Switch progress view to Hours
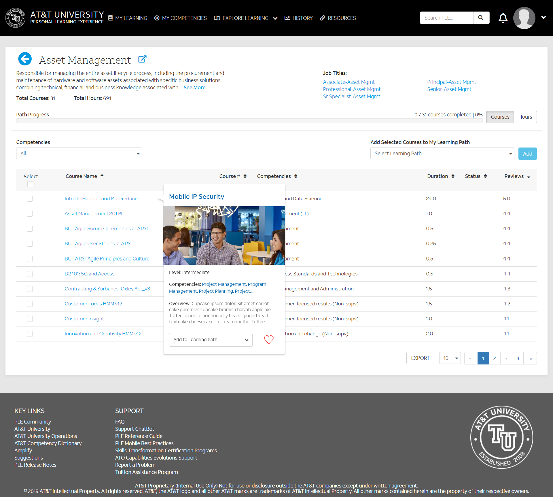Image resolution: width=553 pixels, height=497 pixels. [525, 117]
